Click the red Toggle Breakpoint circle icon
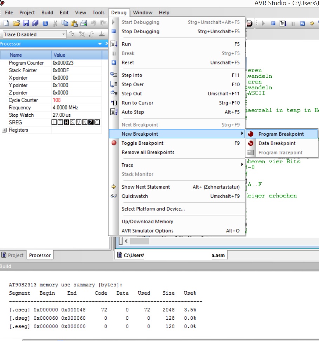The height and width of the screenshot is (341, 319). [114, 143]
